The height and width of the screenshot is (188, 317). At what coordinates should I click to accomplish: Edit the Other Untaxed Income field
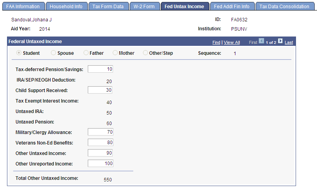100,153
